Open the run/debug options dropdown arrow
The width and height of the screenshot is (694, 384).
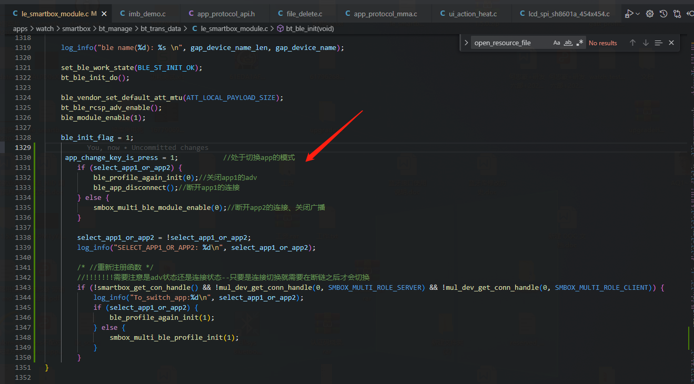coord(638,14)
